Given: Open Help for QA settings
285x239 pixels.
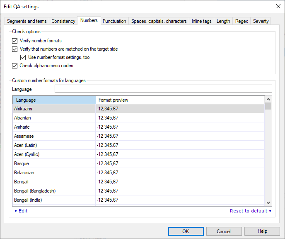Looking at the screenshot, I should click(262, 231).
